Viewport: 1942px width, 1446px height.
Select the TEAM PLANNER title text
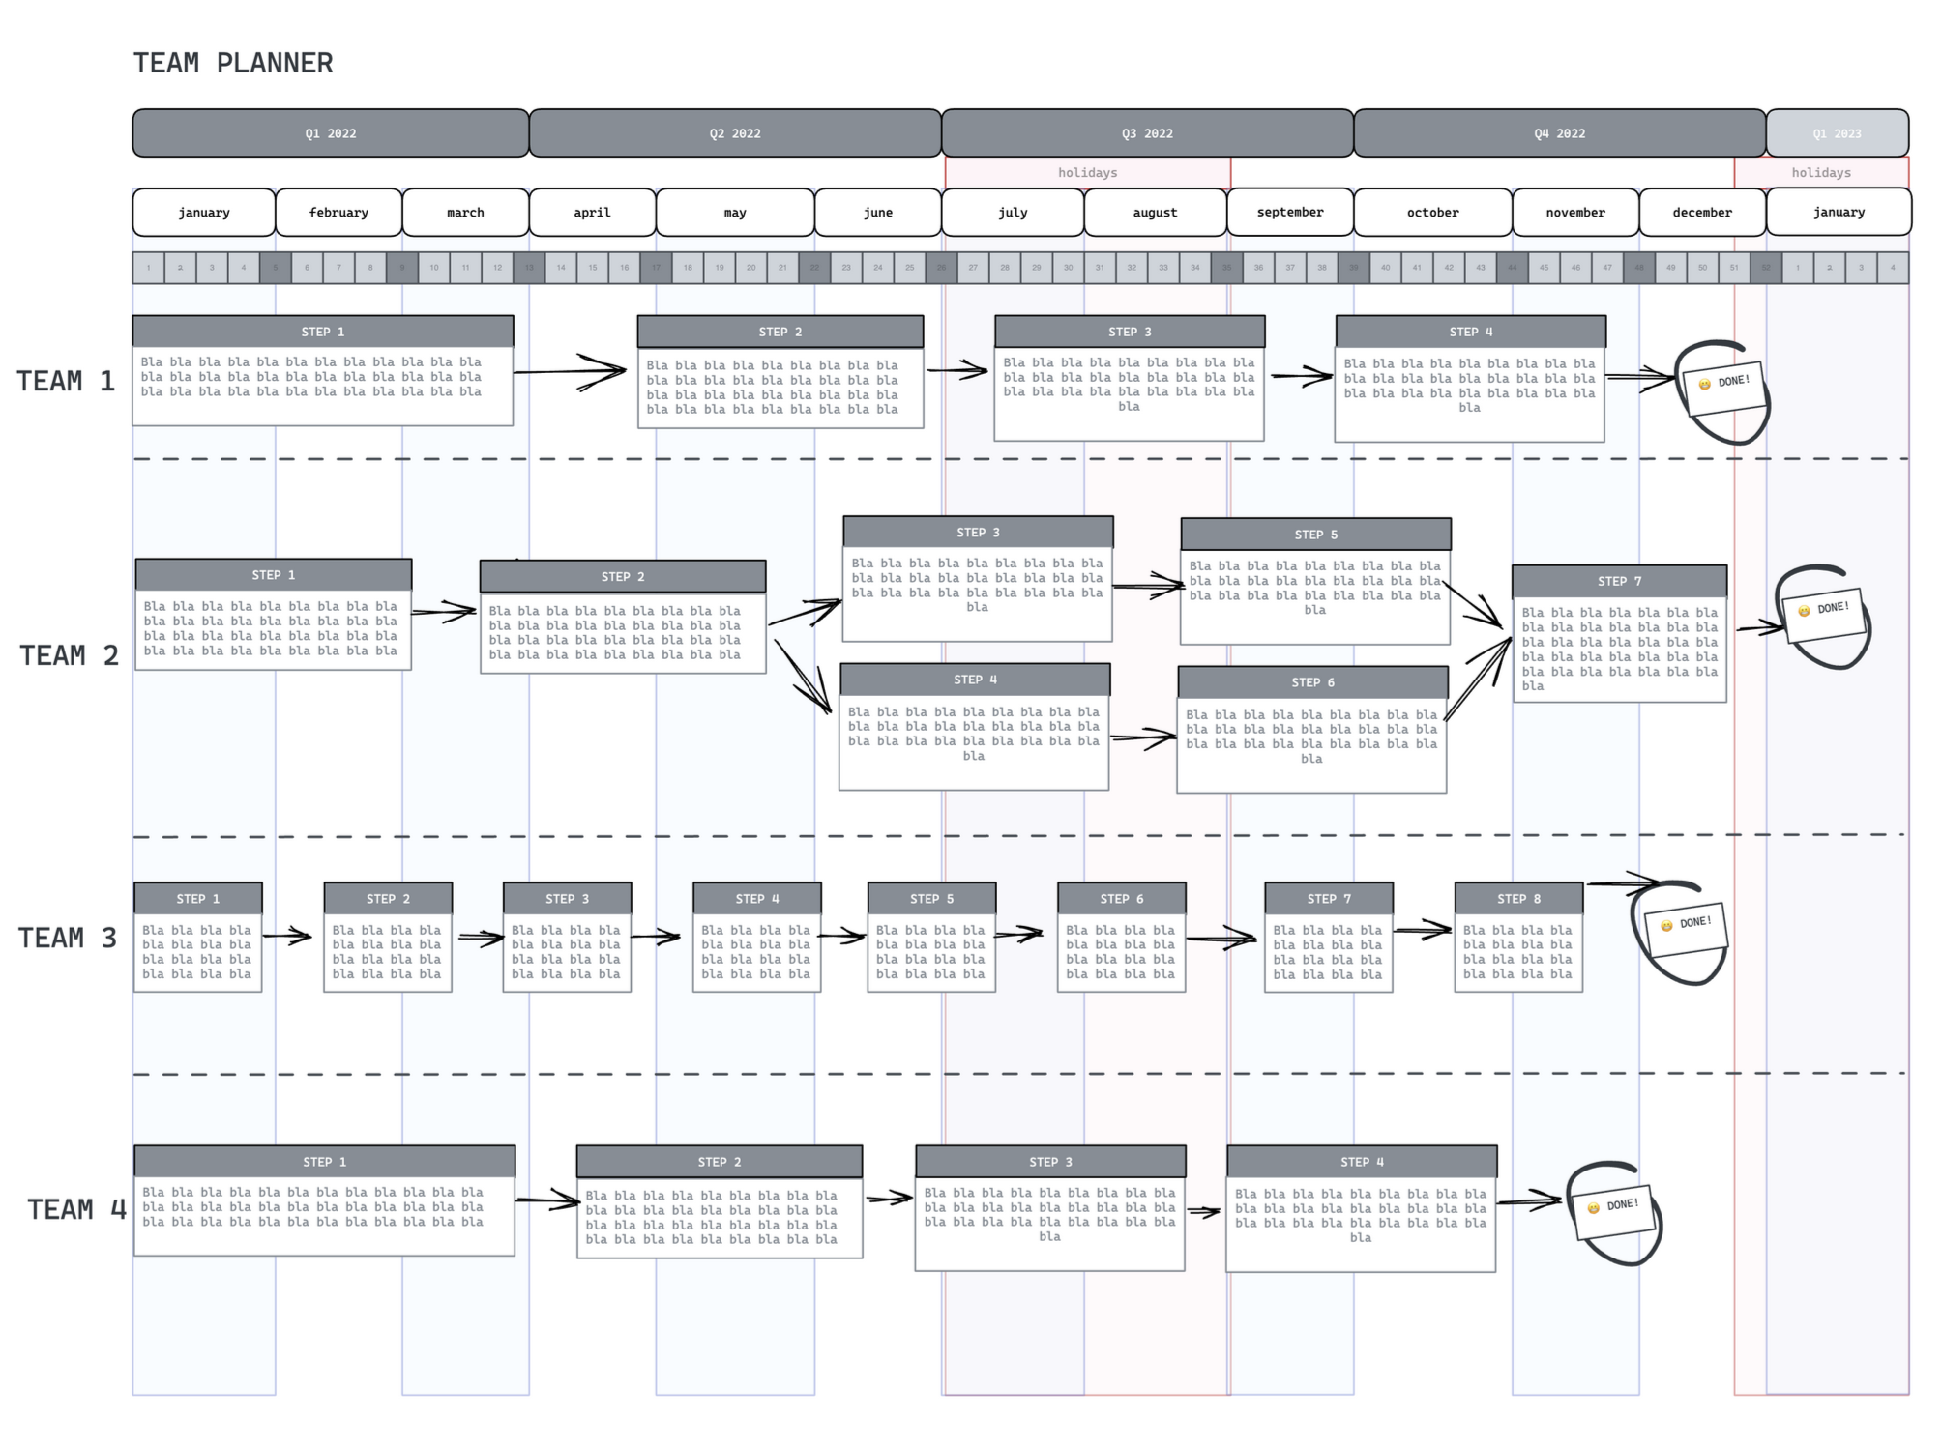click(x=233, y=64)
